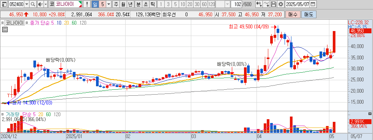Open chart settings with the gear icon
The image size is (373, 140).
tap(281, 4)
